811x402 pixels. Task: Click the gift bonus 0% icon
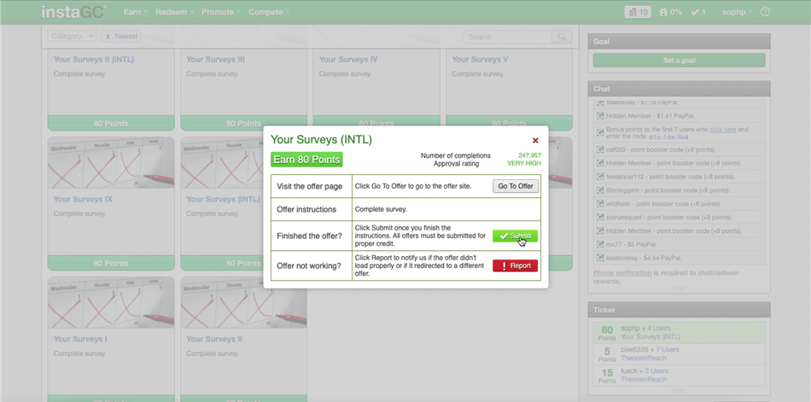(x=670, y=12)
